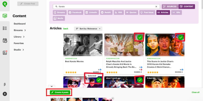Open the Ralph Macchio article title
Image resolution: width=203 pixels, height=101 pixels.
coord(121,64)
